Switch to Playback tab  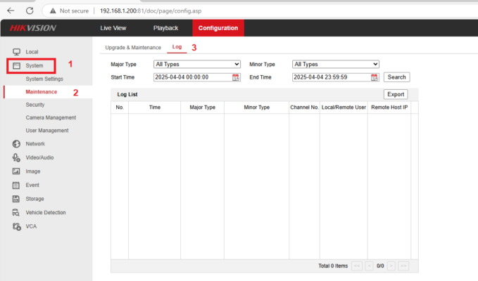(165, 28)
